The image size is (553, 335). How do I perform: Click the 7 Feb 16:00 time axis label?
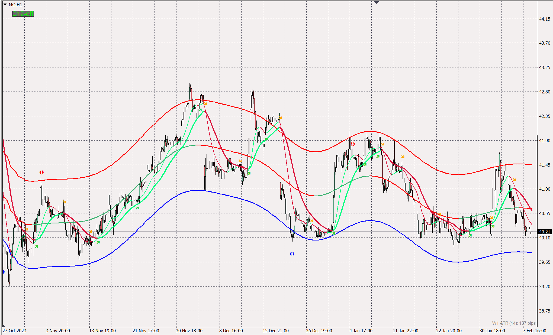[x=534, y=331]
